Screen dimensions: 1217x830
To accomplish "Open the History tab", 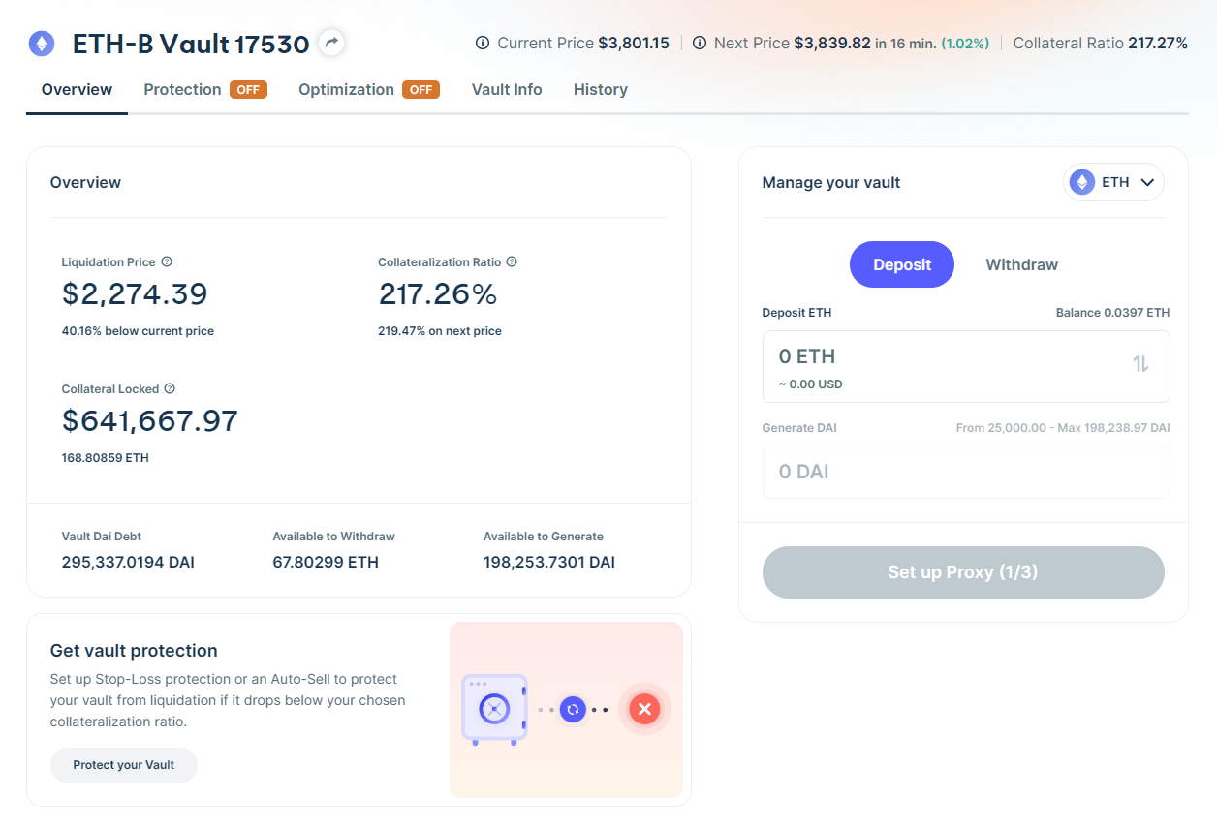I will coord(601,90).
